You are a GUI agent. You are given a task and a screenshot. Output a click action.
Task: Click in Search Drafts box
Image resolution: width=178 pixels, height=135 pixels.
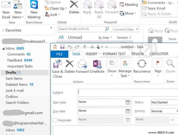[x=81, y=29]
